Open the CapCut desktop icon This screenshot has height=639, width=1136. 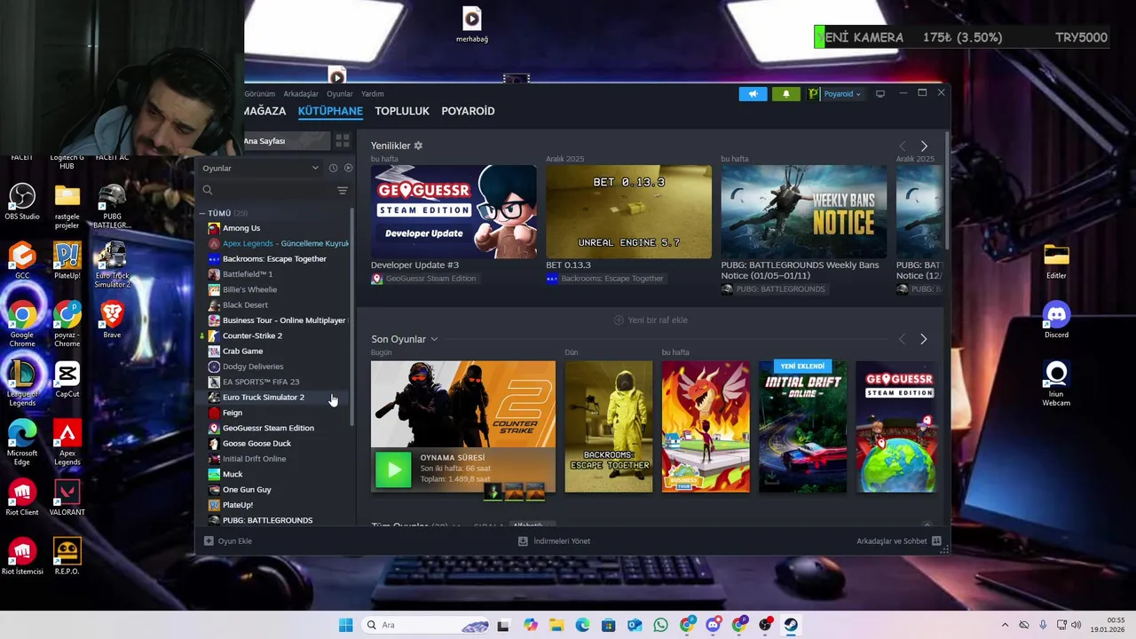(67, 380)
